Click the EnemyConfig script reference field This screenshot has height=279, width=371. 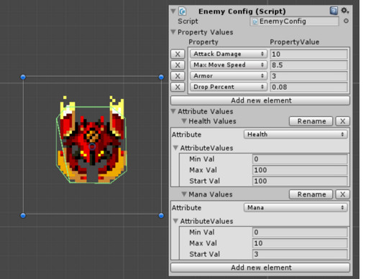point(295,22)
